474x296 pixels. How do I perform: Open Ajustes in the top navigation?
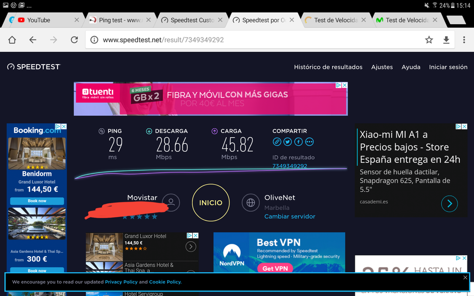click(x=382, y=67)
